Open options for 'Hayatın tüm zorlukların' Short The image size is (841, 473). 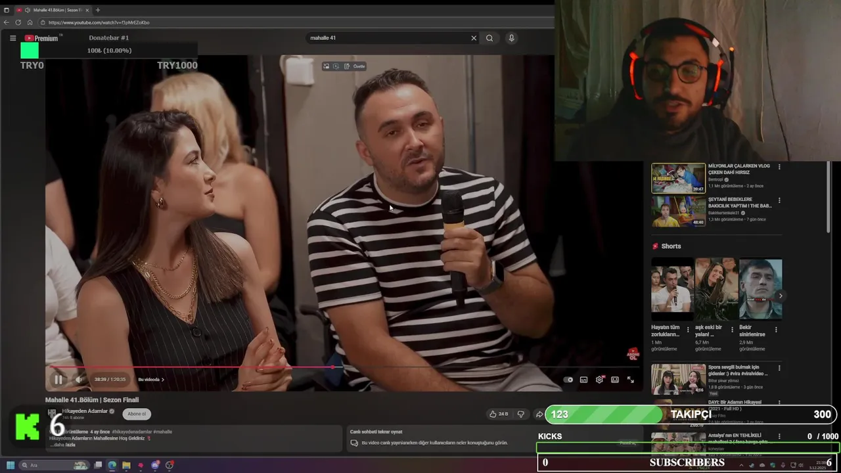pos(688,329)
